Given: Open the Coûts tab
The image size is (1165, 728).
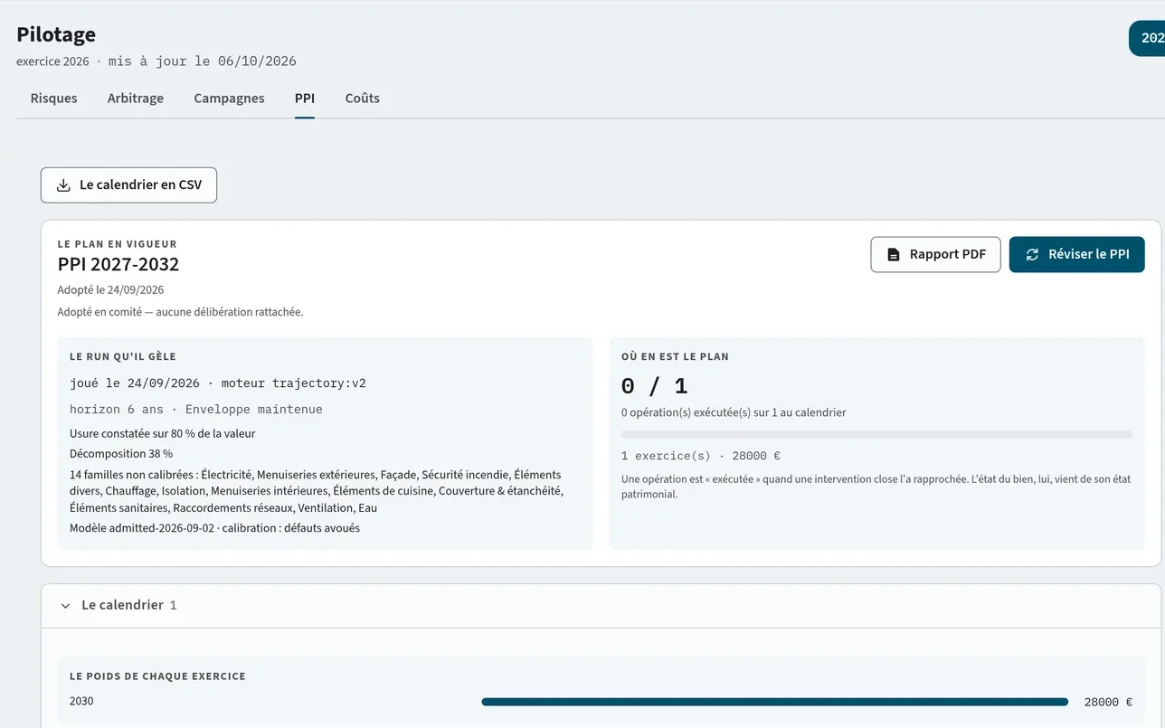Looking at the screenshot, I should (363, 99).
